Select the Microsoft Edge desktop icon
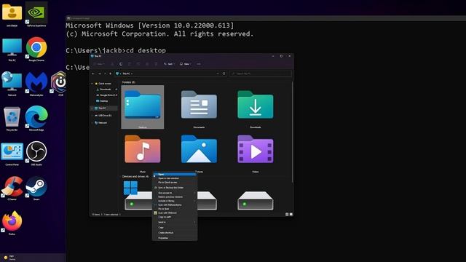Viewport: 466px width, 262px height. point(36,119)
